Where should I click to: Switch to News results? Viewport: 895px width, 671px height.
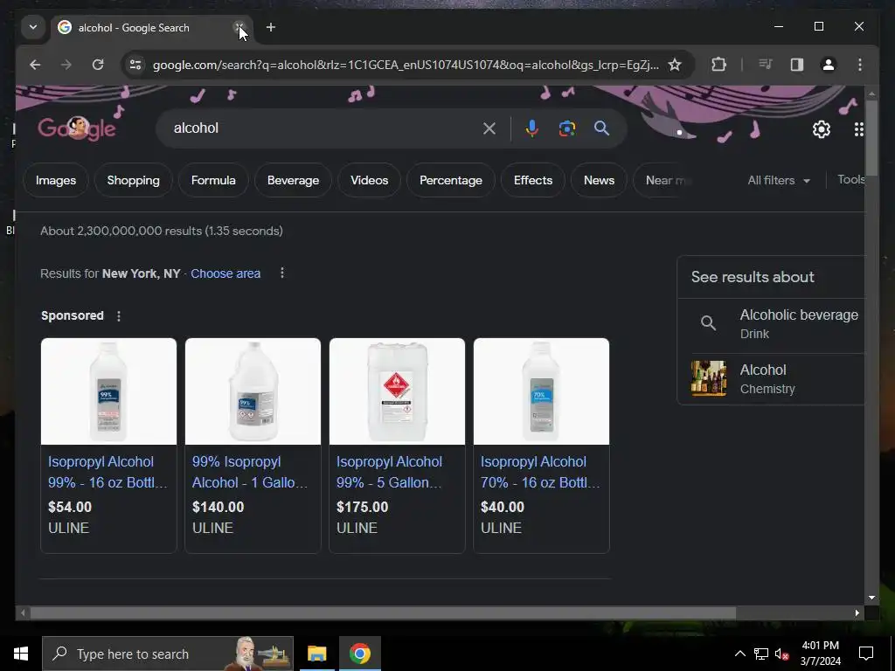point(599,180)
